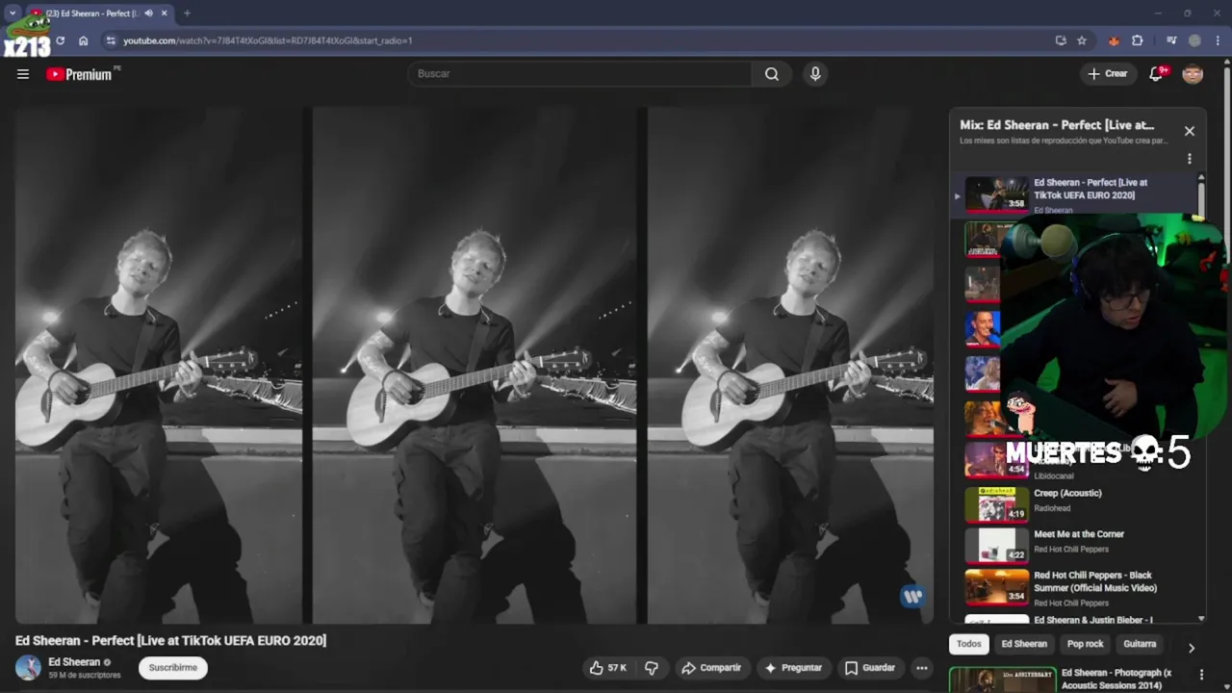Select Perfect Live at TikTok playlist entry
The image size is (1232, 693).
[x=1074, y=194]
